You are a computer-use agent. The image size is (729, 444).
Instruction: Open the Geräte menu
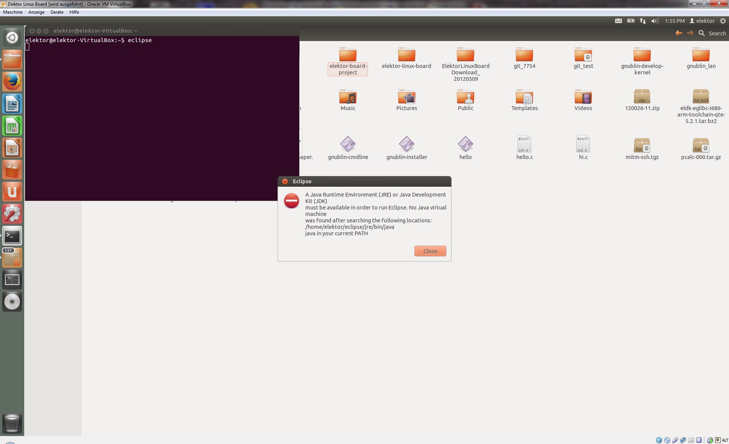click(x=57, y=12)
